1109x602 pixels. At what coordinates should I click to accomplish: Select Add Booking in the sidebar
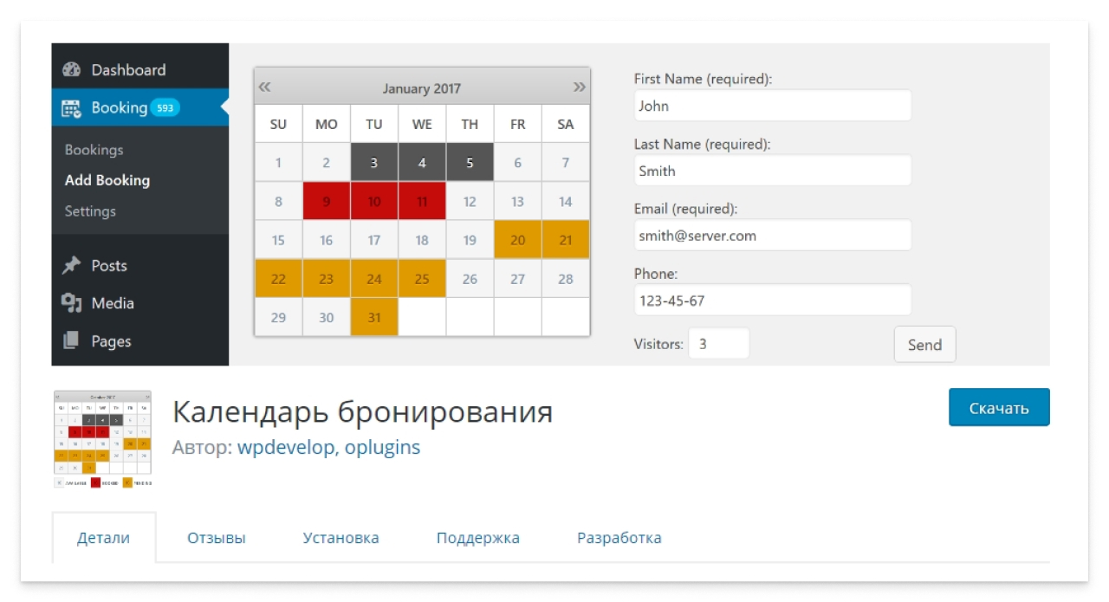click(x=98, y=181)
